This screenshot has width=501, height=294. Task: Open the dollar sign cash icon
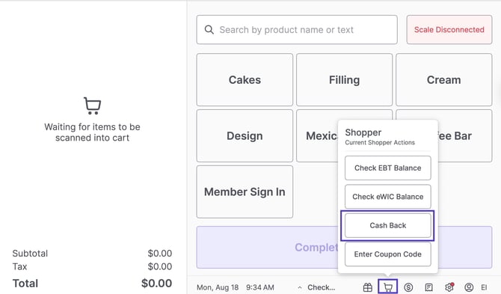408,287
